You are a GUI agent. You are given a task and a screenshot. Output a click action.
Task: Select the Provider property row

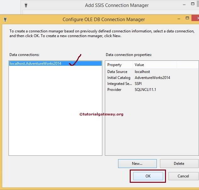coord(152,89)
